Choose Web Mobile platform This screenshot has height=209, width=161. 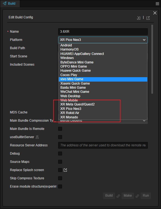pos(103,100)
